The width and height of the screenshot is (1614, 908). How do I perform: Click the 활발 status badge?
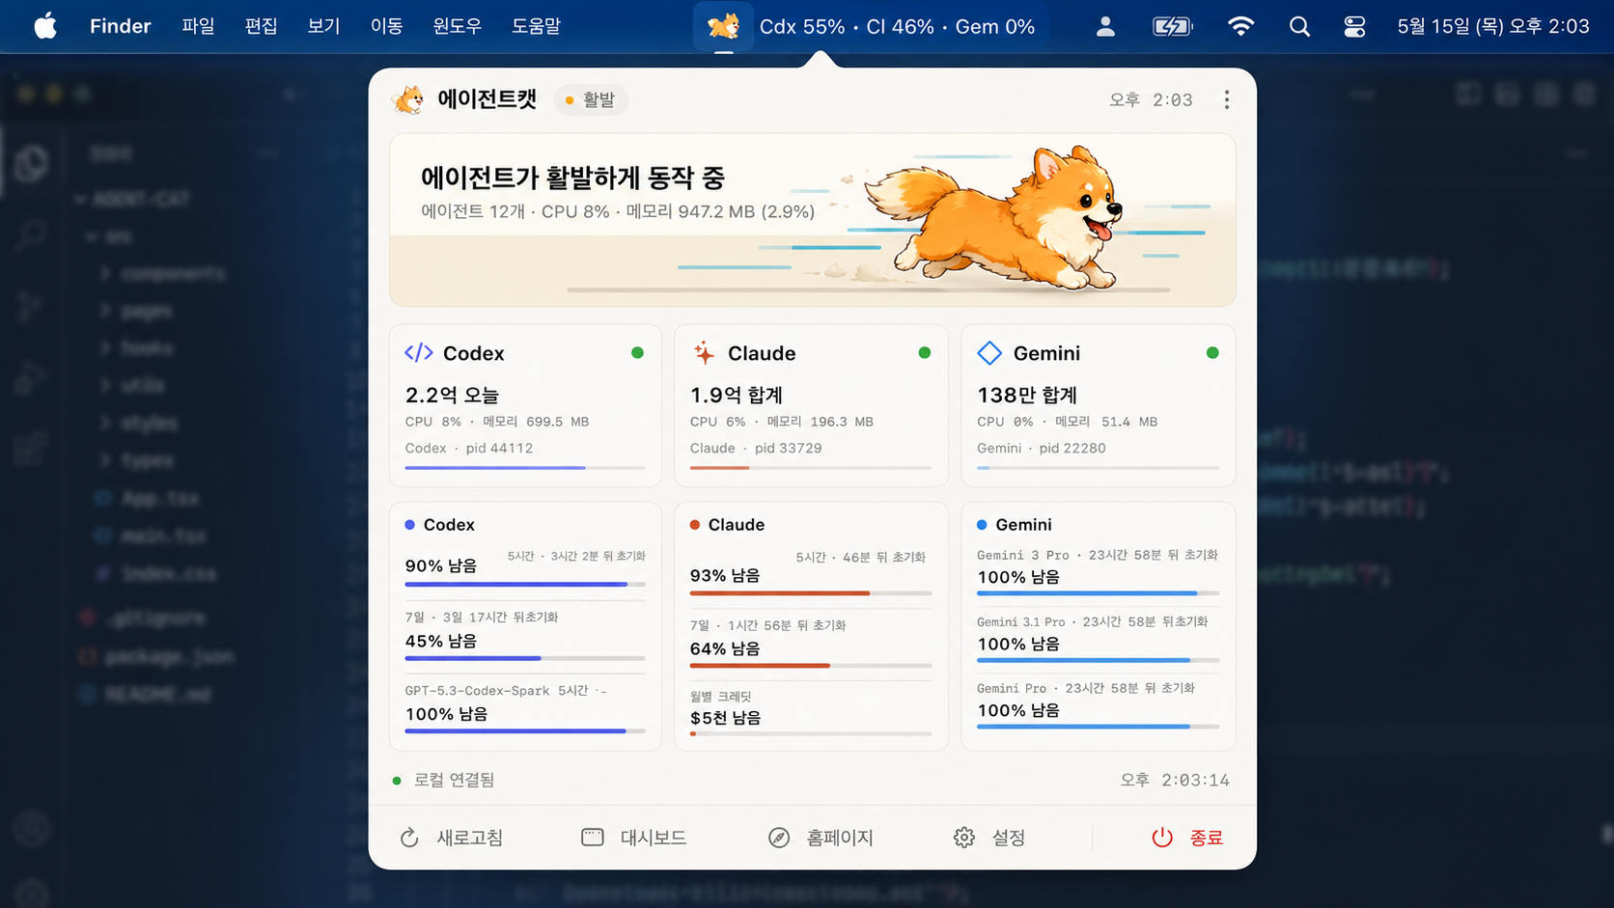click(591, 99)
